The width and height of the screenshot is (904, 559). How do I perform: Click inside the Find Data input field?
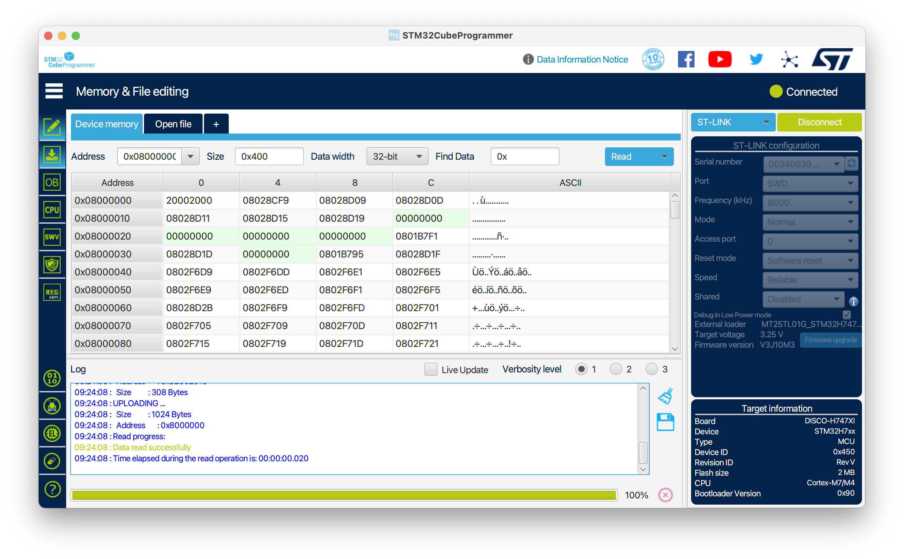tap(524, 156)
